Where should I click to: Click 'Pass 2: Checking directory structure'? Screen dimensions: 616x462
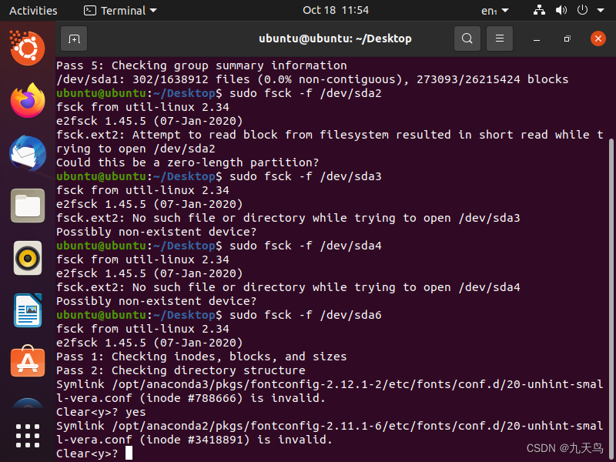181,370
